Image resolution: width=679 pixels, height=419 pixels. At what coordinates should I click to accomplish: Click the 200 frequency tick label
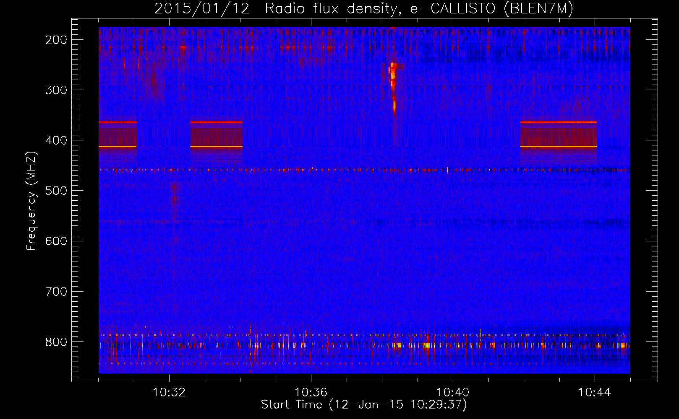(x=56, y=40)
